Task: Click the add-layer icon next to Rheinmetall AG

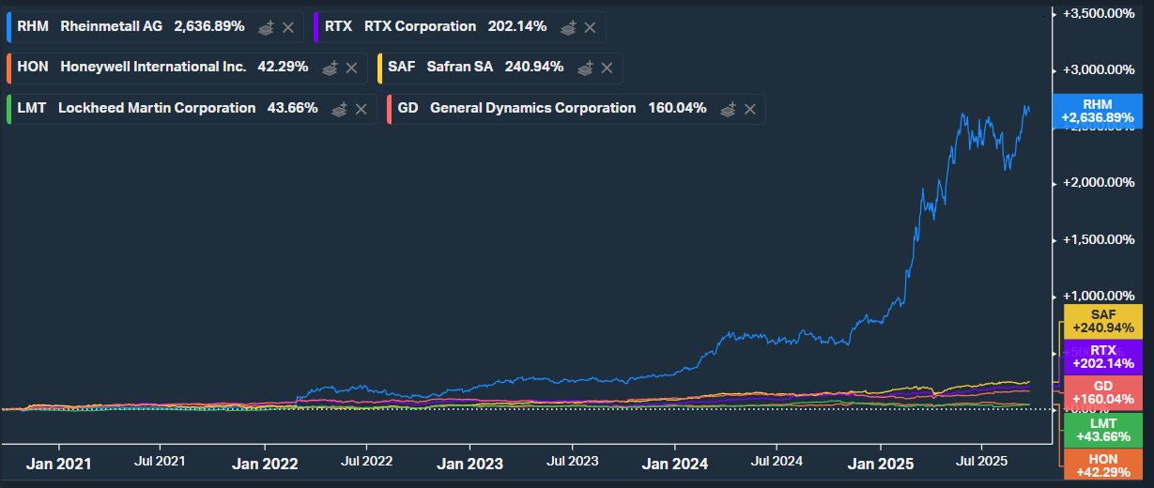Action: (267, 27)
